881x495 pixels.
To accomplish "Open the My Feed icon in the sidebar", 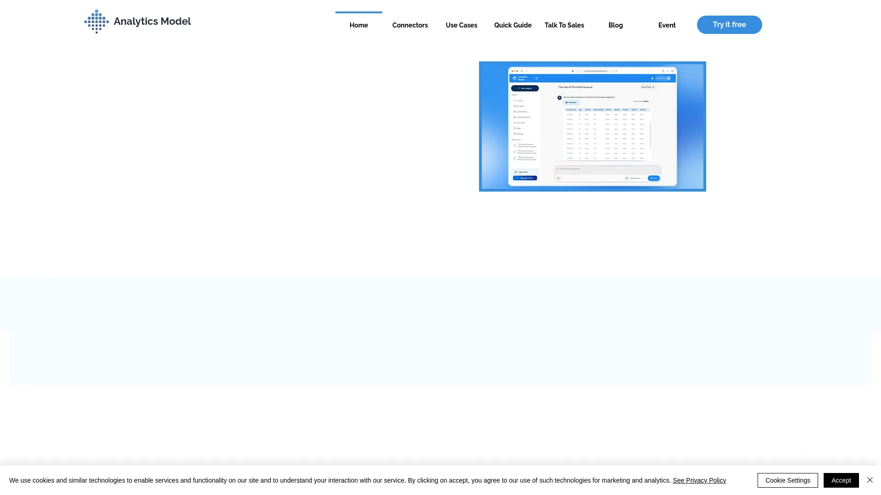I will (x=515, y=106).
